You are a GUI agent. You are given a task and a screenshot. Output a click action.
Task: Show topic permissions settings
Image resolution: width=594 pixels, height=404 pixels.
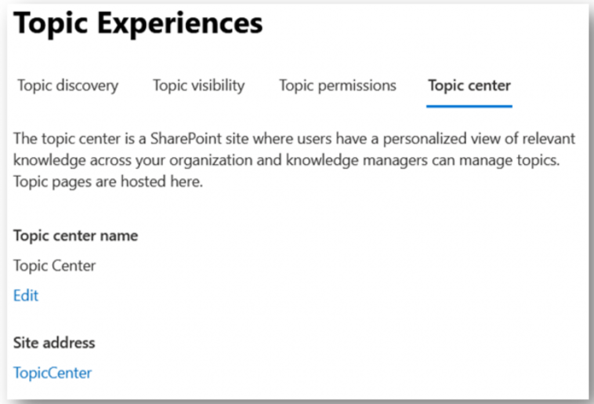(x=338, y=86)
